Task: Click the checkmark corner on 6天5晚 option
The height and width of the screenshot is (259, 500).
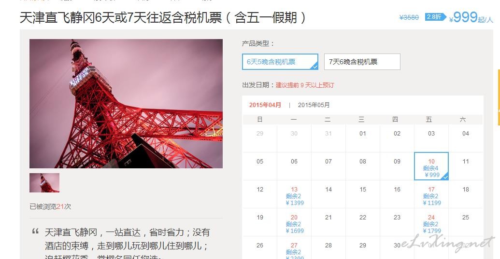Action: 314,67
